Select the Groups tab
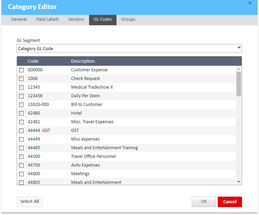 click(128, 19)
